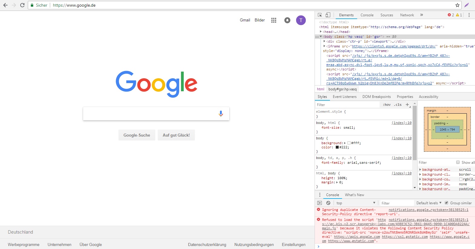Toggle the device toolbar icon

328,15
